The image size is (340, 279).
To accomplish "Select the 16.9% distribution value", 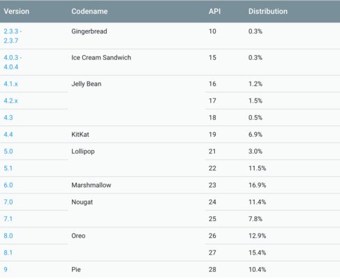I will 257,186.
